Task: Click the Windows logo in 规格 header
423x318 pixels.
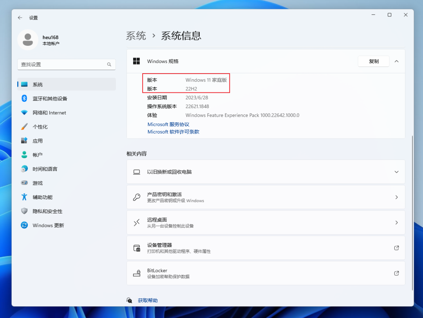Action: (137, 61)
